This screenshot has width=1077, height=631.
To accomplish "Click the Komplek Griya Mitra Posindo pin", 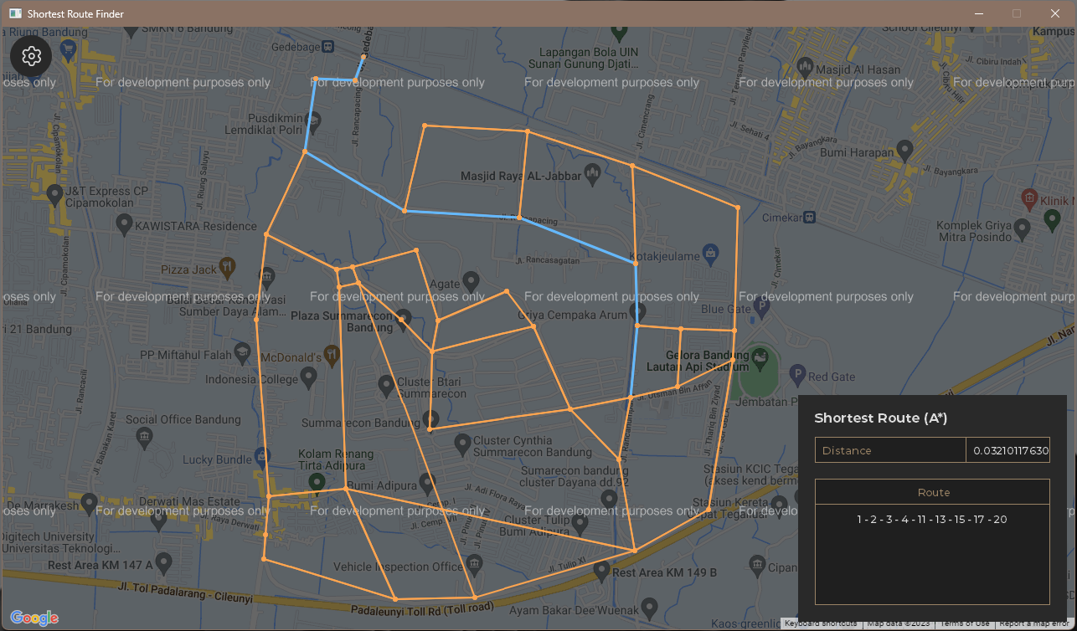I will click(1021, 228).
